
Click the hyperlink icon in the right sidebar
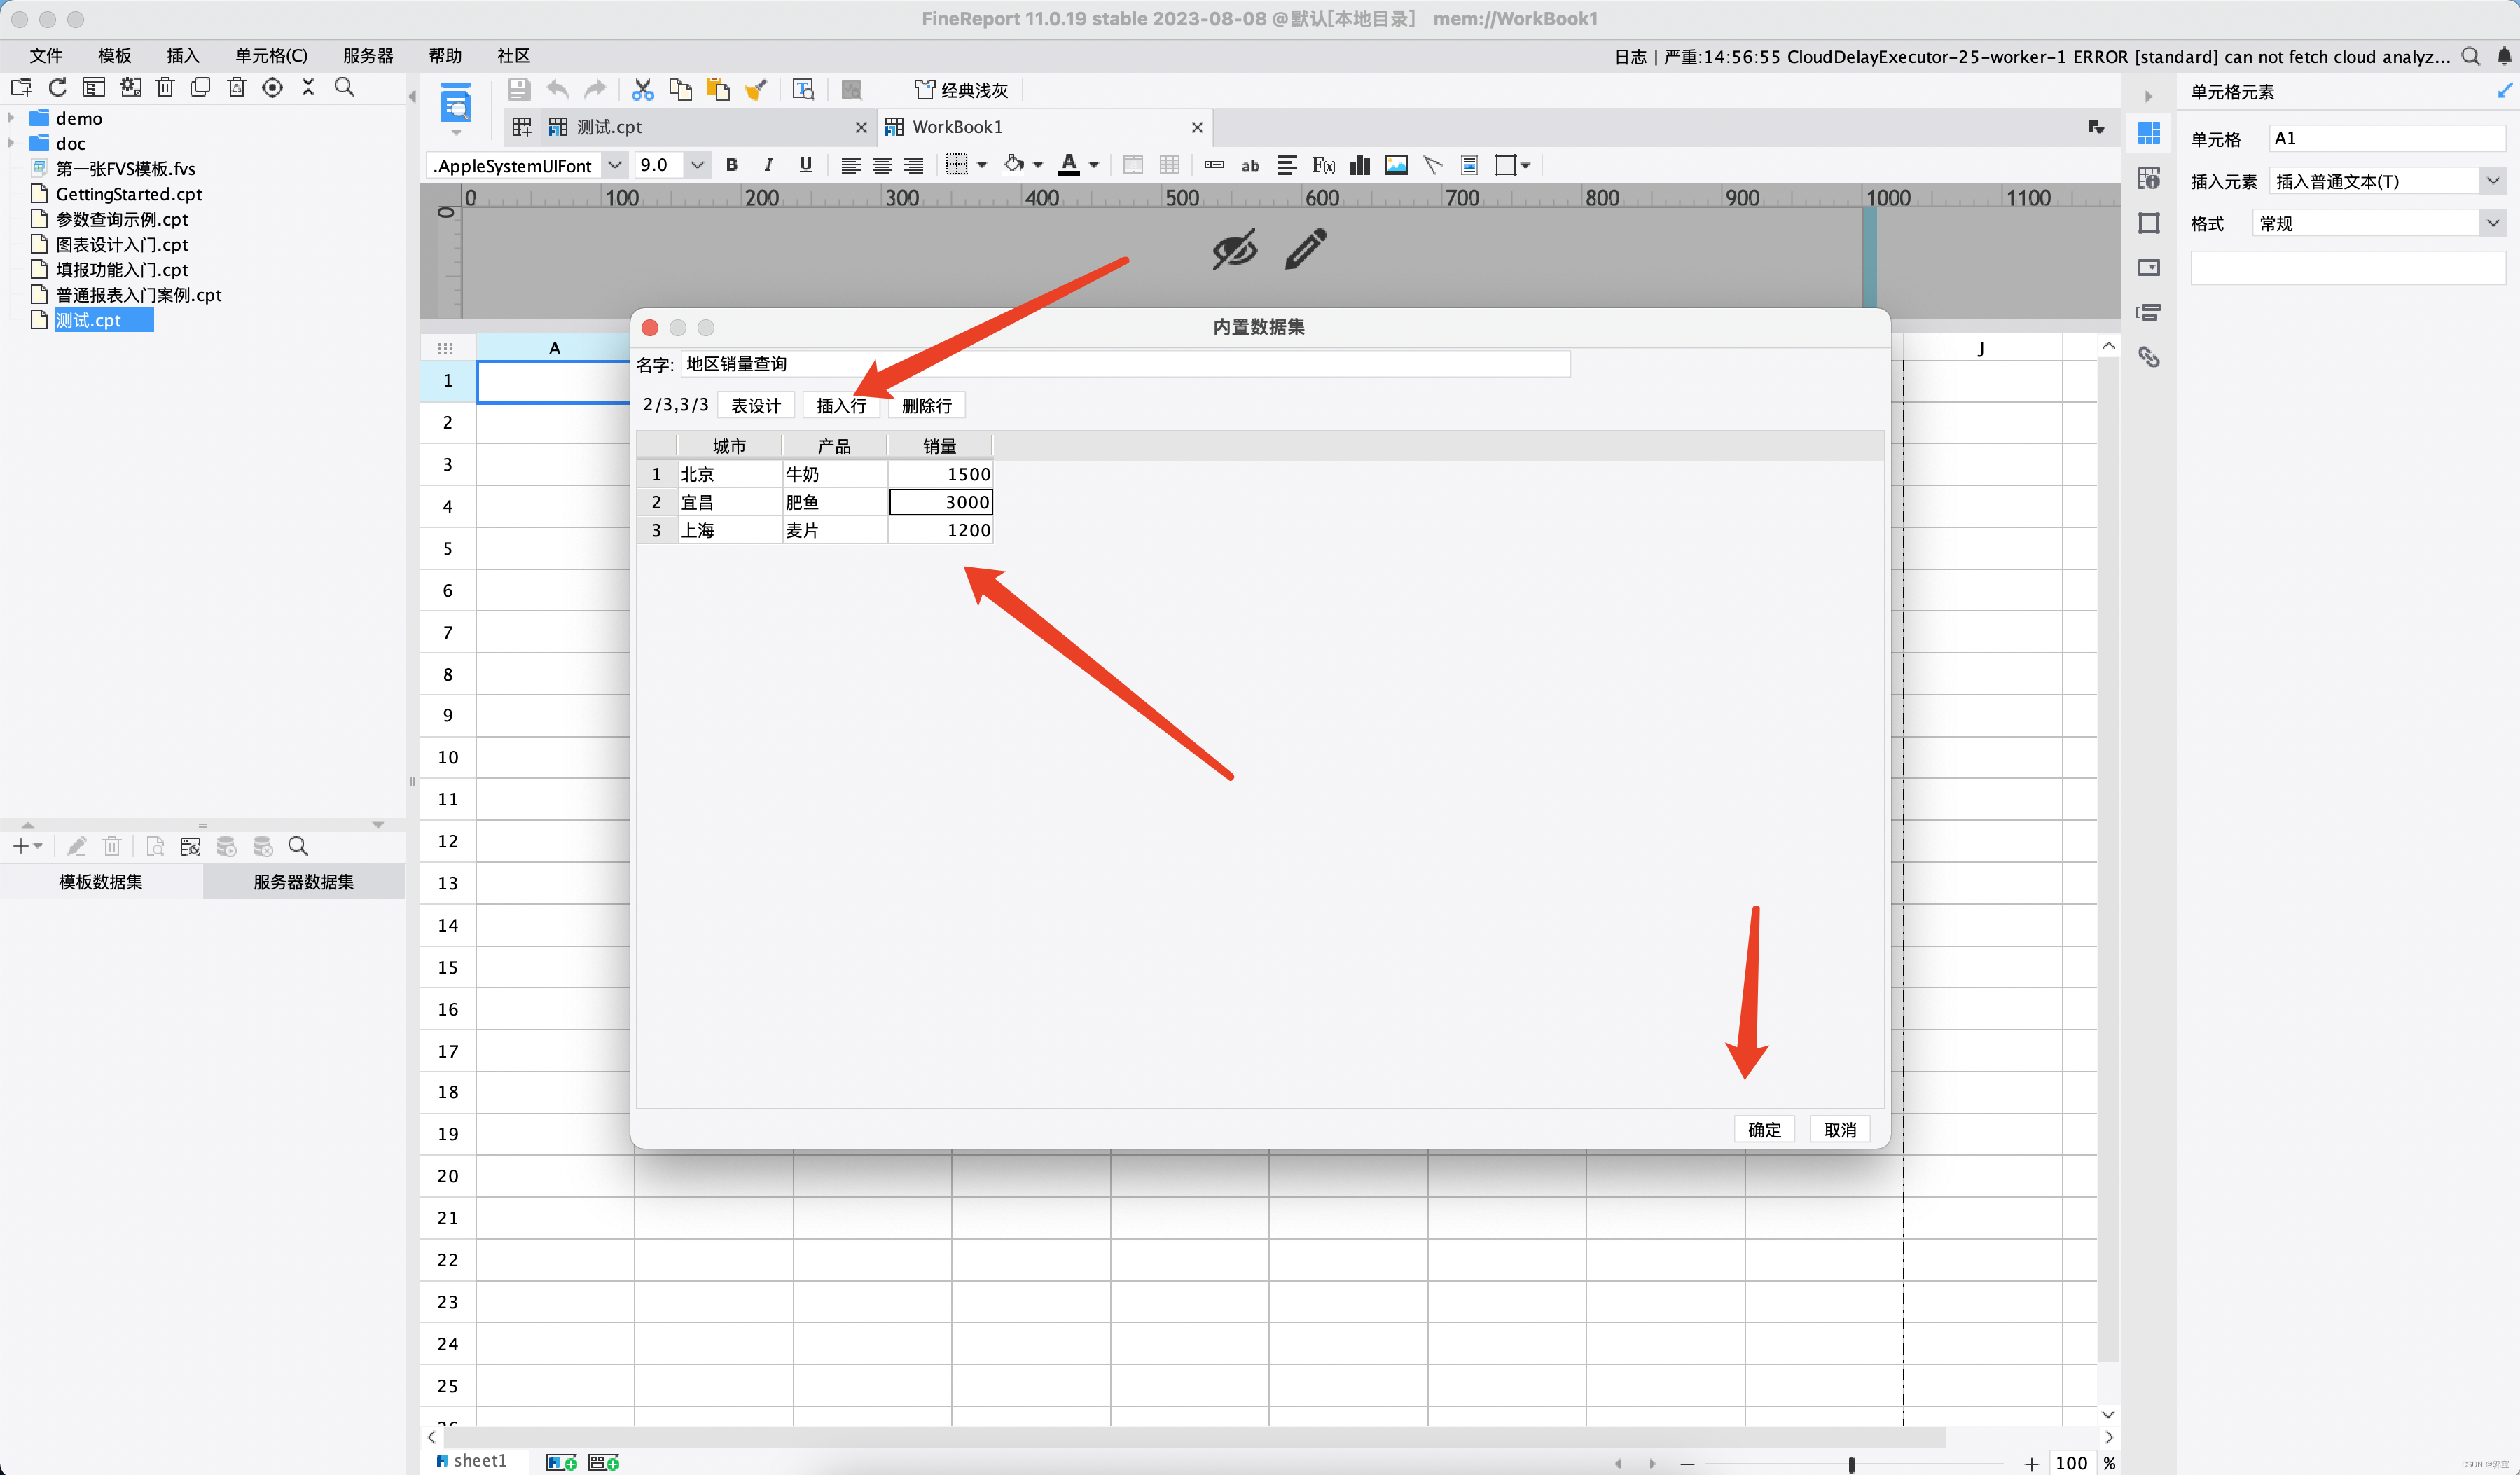coord(2148,357)
